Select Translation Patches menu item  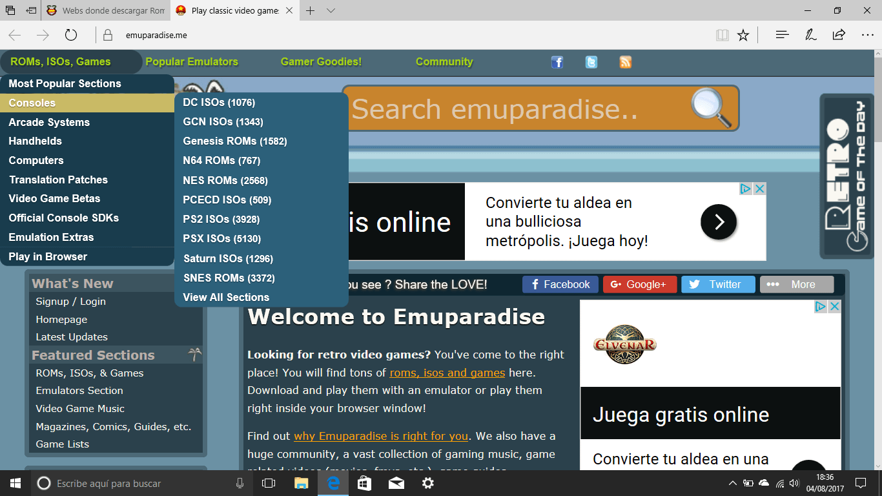coord(87,180)
